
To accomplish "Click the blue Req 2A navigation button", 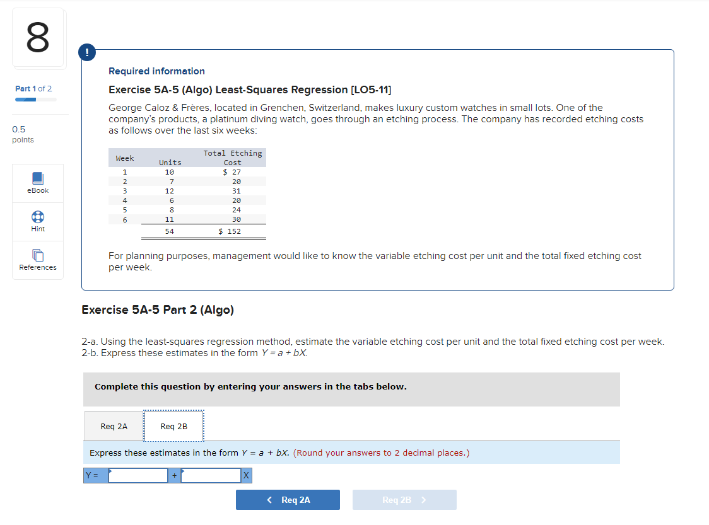I will coord(288,499).
